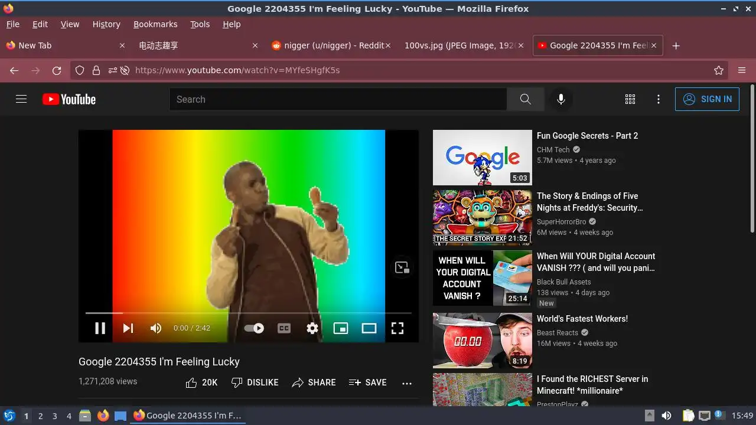Open the View menu
Image resolution: width=756 pixels, height=425 pixels.
coord(70,24)
